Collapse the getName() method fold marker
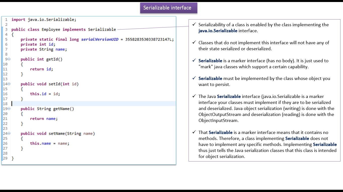The height and width of the screenshot is (192, 343). (x=9, y=109)
